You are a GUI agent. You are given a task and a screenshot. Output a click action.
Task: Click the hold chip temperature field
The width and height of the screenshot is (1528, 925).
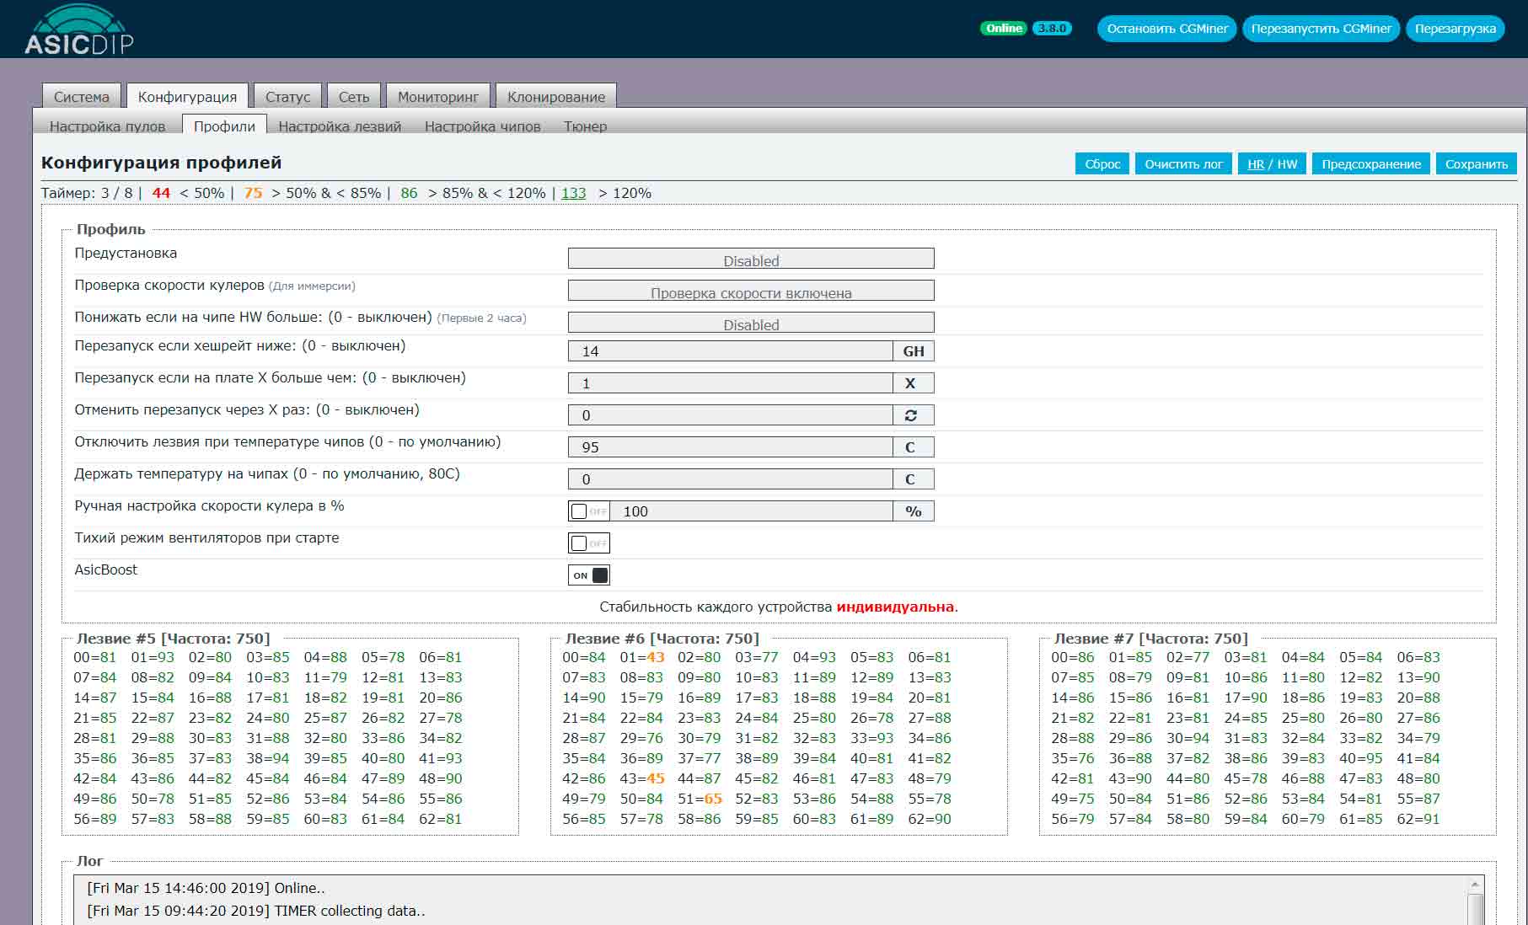coord(731,479)
